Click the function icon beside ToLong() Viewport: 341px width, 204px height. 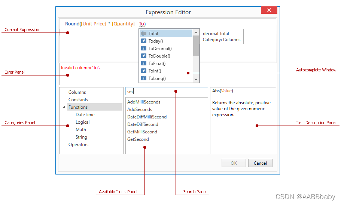tap(144, 78)
